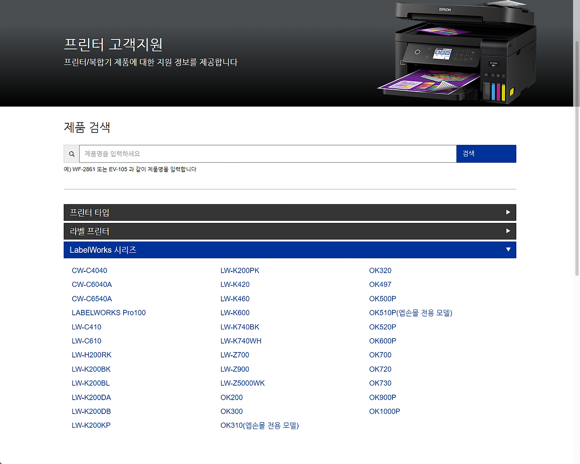
Task: Click the OK510P exclusive model link
Action: coord(411,313)
